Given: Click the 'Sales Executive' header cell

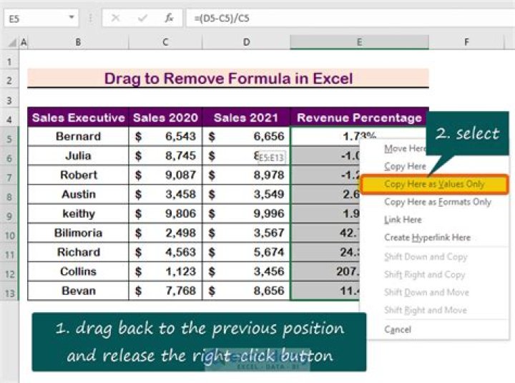Looking at the screenshot, I should 78,117.
